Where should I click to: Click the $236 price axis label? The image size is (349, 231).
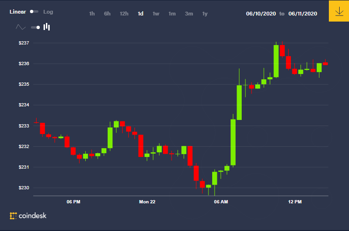point(24,64)
